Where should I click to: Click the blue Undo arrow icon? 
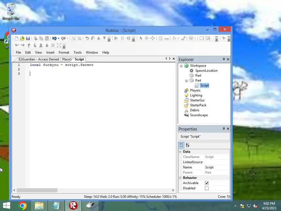click(54, 38)
